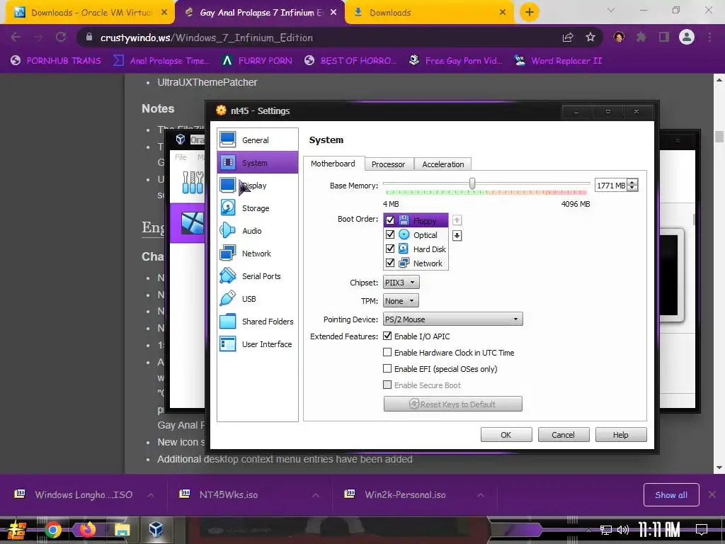Open the Word Replacer II bookmark
Screen dimensions: 725x544
(559, 61)
